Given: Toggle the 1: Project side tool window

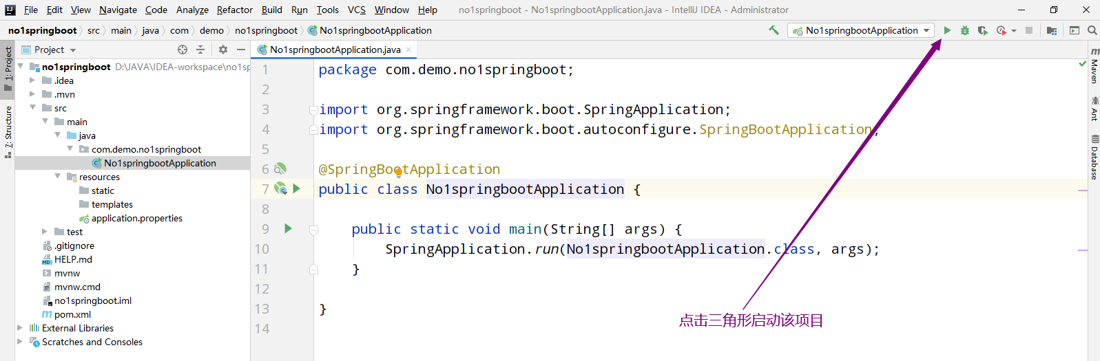Looking at the screenshot, I should click(8, 68).
